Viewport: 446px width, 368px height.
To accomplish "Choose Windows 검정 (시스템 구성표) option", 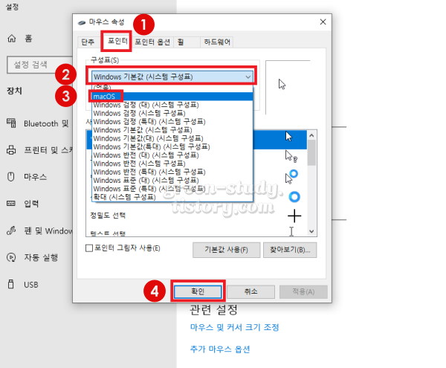I will 172,114.
